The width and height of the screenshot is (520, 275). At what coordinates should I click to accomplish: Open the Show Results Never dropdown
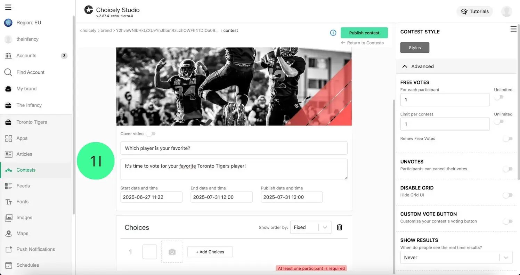(x=456, y=258)
